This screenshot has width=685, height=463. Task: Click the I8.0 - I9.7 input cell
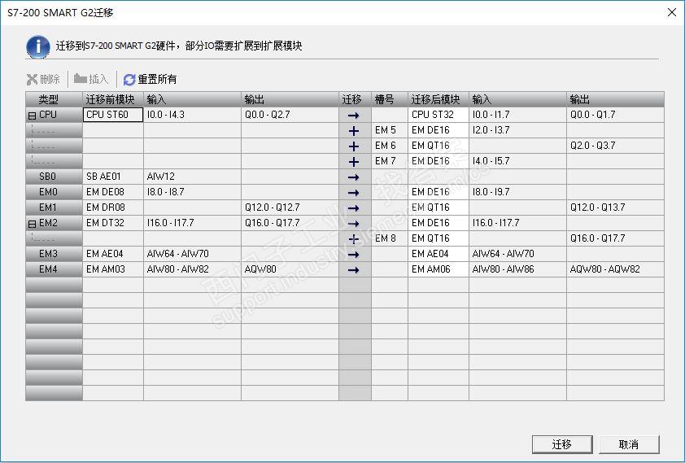[x=517, y=192]
